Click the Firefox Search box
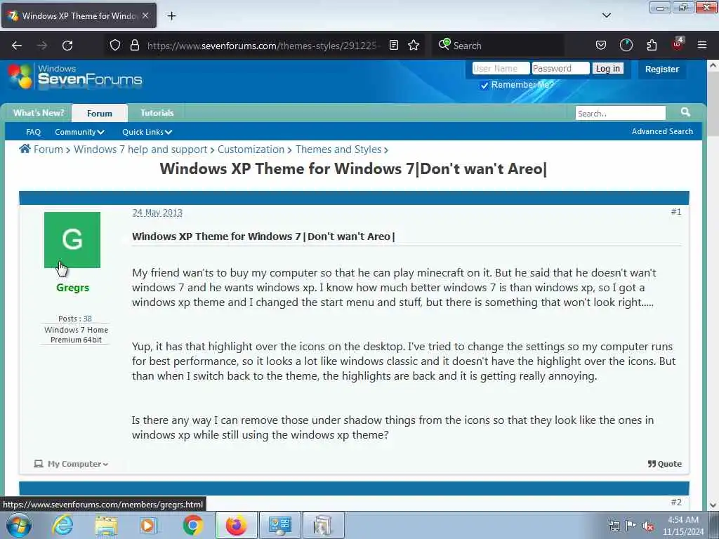 498,46
